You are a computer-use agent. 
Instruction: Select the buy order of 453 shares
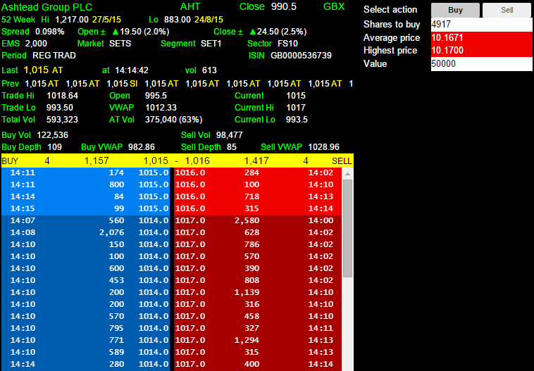click(x=85, y=280)
